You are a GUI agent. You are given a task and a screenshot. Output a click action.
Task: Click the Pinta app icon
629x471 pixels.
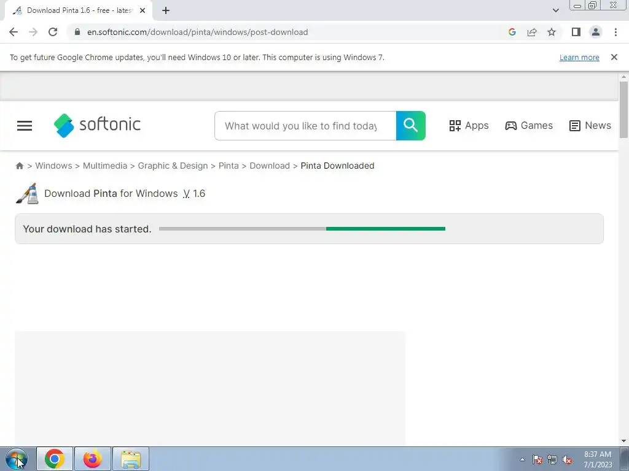pyautogui.click(x=27, y=193)
